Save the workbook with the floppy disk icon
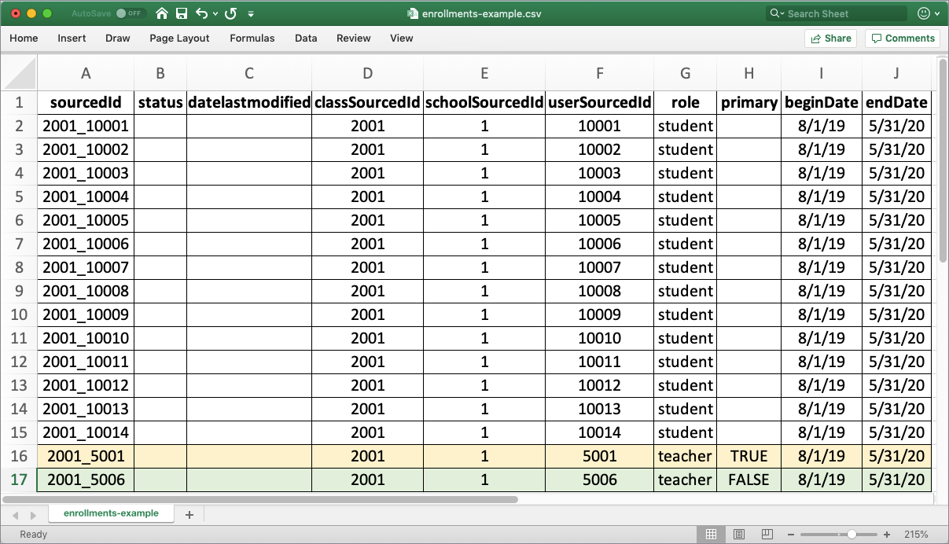This screenshot has width=949, height=544. click(x=182, y=13)
